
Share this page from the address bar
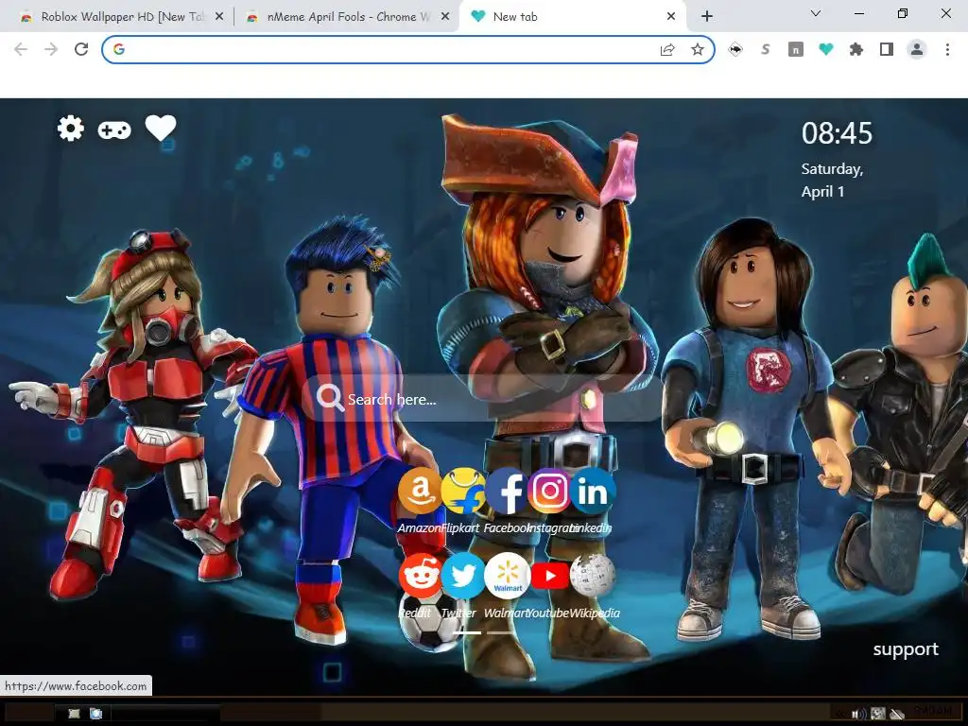coord(667,49)
